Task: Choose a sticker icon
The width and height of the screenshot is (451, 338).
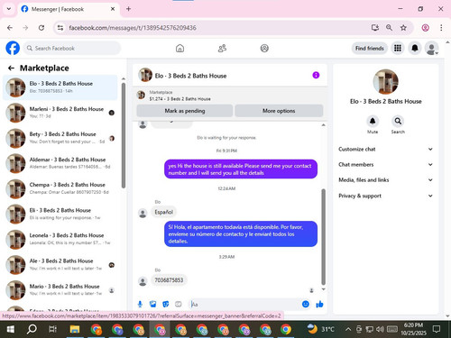Action: (x=166, y=305)
